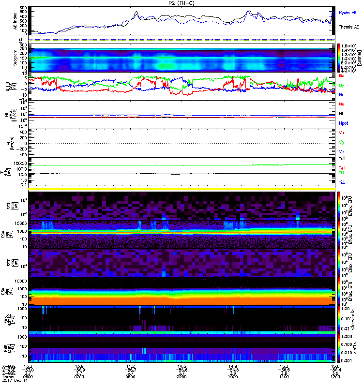Click the 0.001 tick on nT color bar
The height and width of the screenshot is (387, 363).
[x=346, y=360]
